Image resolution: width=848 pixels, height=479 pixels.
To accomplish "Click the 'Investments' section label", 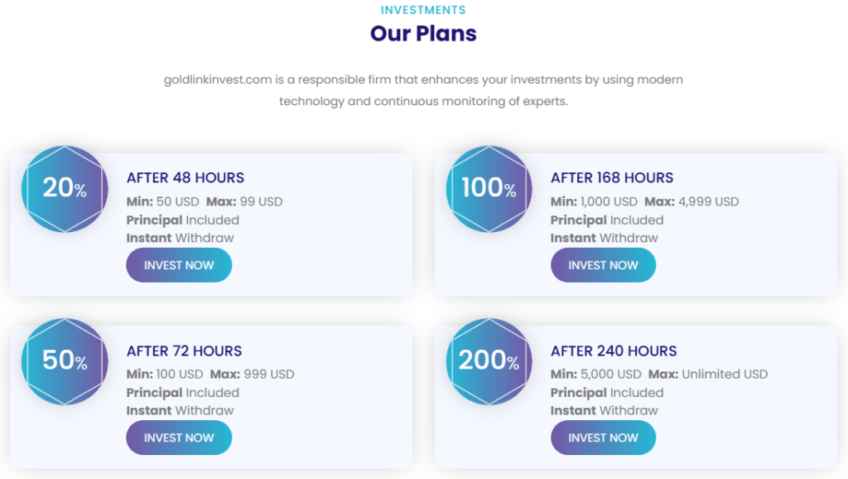I will pos(423,10).
